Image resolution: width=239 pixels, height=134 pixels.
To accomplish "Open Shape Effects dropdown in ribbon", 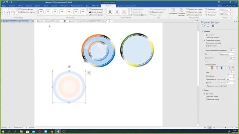I will [97, 15].
